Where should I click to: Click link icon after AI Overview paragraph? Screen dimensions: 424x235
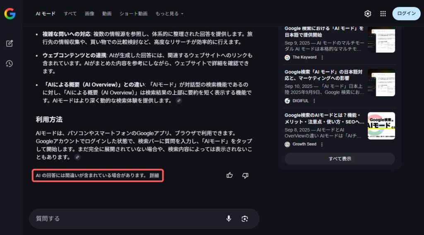click(x=178, y=101)
